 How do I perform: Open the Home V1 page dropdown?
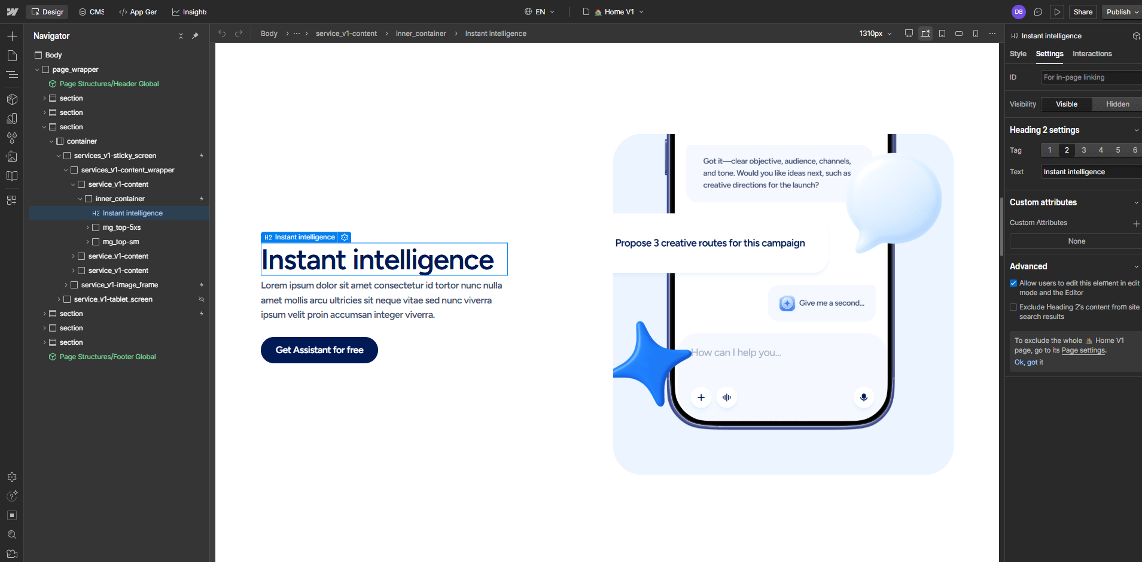point(614,12)
